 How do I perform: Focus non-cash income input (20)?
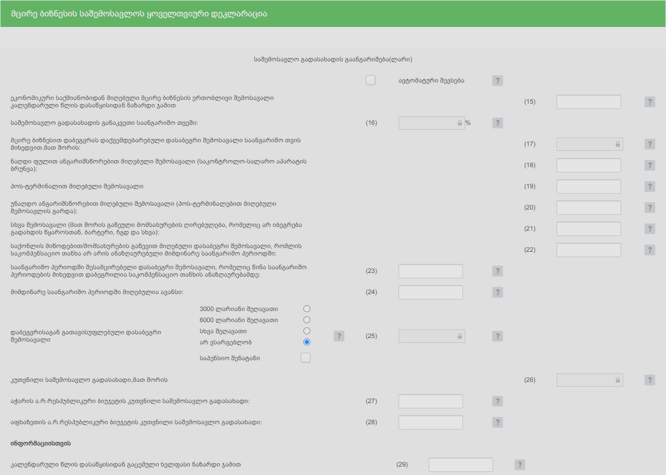coord(589,207)
